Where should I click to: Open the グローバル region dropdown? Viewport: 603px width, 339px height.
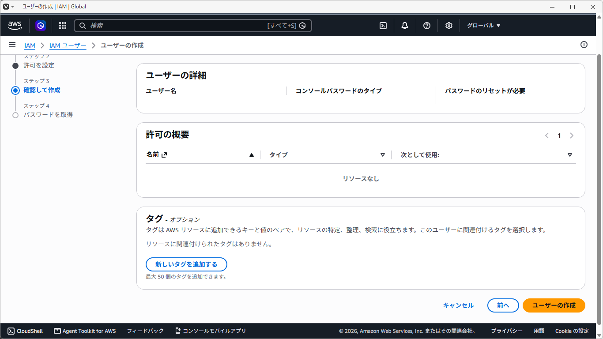(484, 26)
